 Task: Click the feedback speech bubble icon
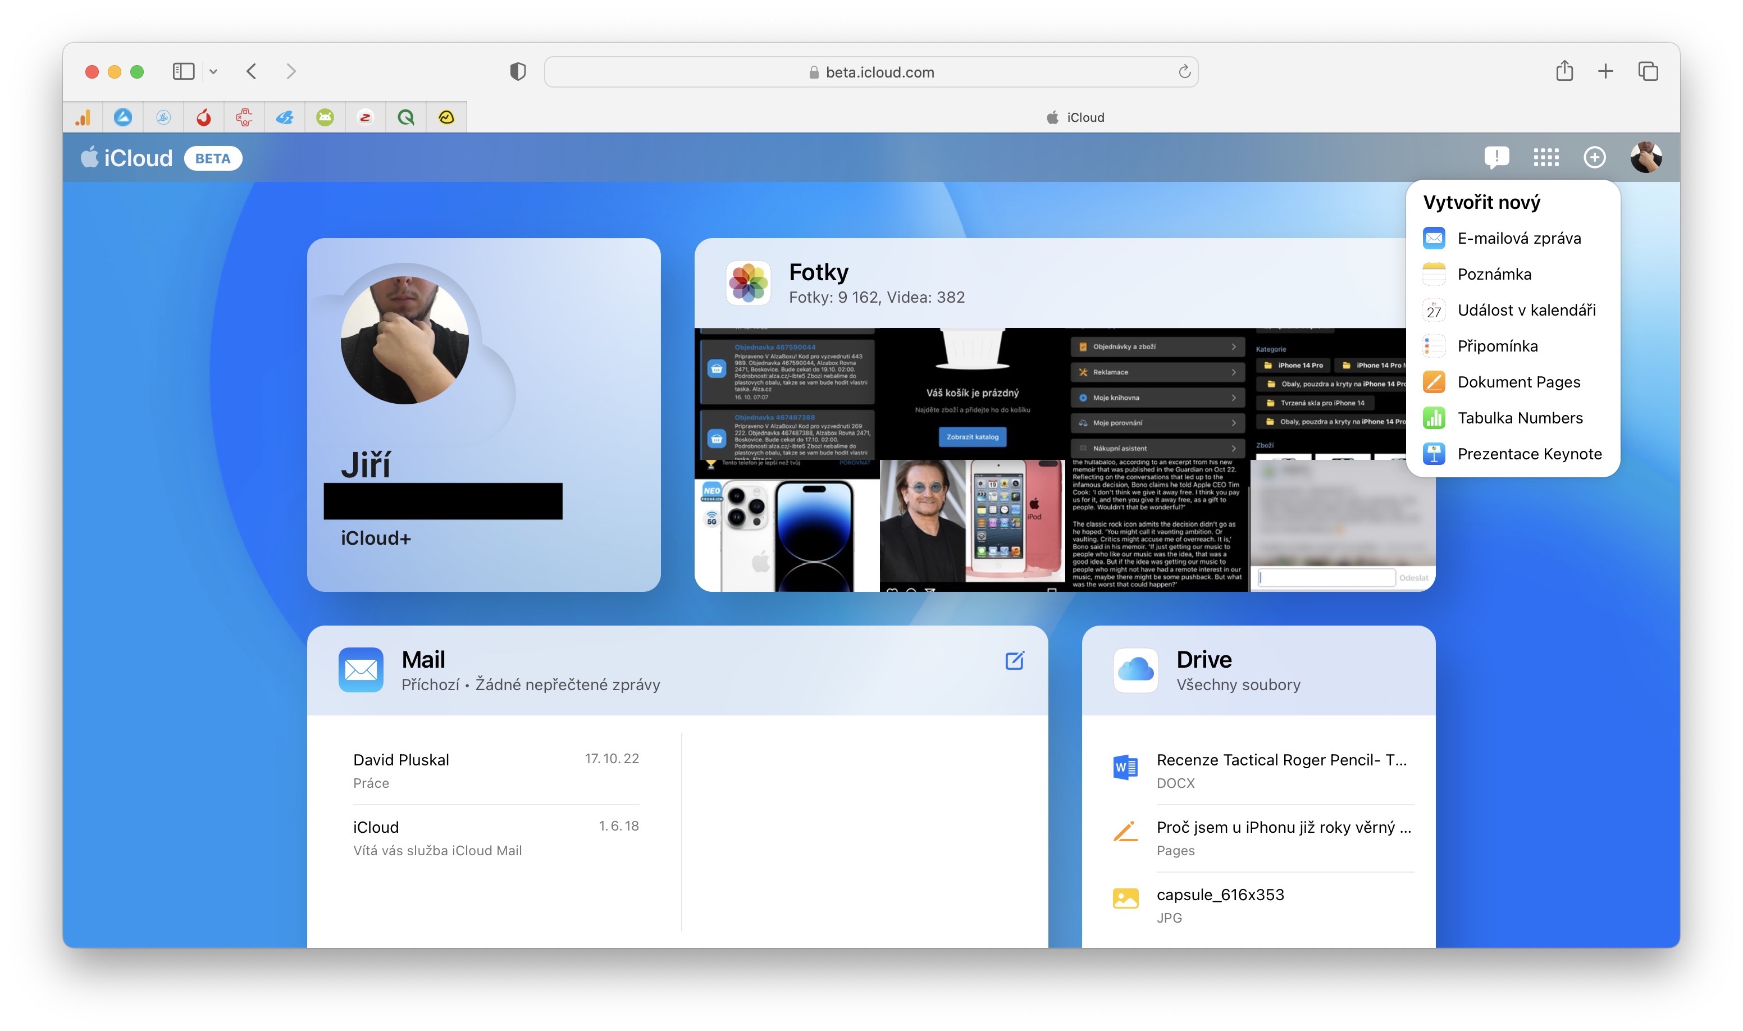[x=1496, y=158]
